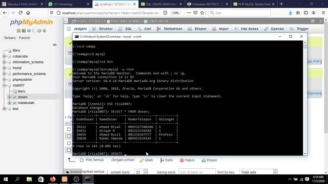Launch Firefox from the taskbar

coord(53,179)
